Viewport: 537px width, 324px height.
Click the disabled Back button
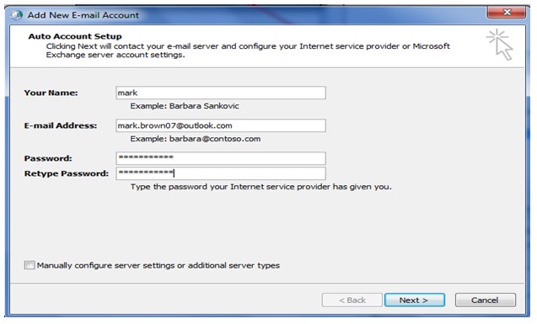click(352, 300)
